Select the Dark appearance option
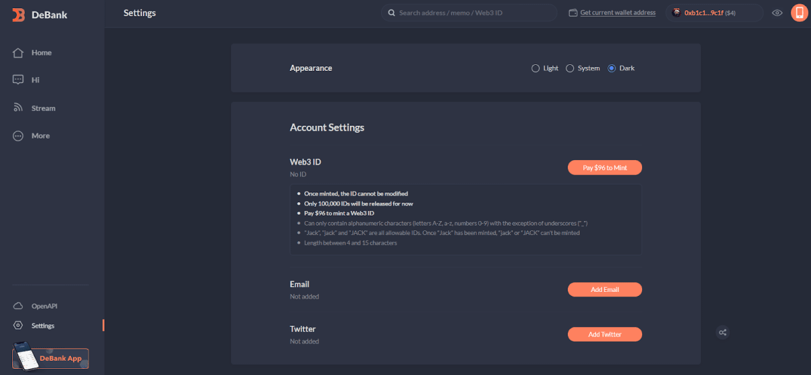Image resolution: width=811 pixels, height=375 pixels. click(612, 68)
